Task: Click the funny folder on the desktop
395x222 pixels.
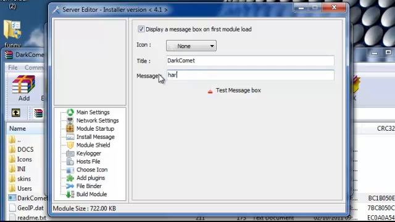Action: [12, 34]
